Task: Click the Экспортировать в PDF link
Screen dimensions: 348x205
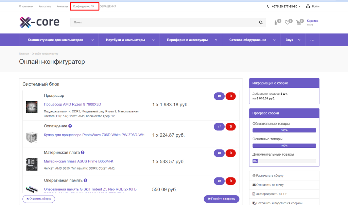Action: (x=272, y=194)
